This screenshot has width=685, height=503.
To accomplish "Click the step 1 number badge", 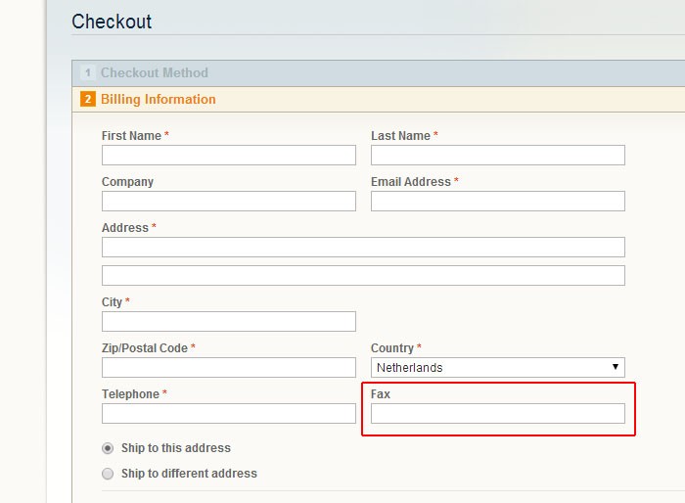I will (x=88, y=72).
